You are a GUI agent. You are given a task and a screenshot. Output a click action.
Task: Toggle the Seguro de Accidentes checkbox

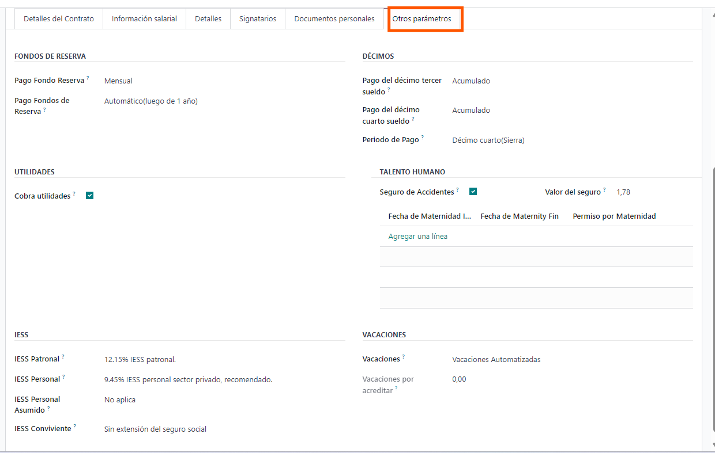[473, 192]
